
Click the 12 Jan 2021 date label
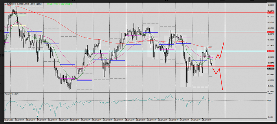pos(8,120)
